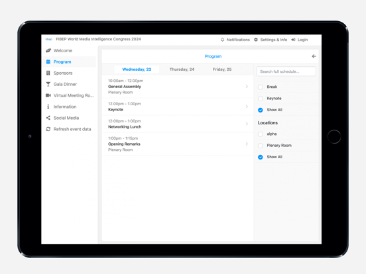Open the Information menu item
This screenshot has width=366, height=274.
pyautogui.click(x=70, y=107)
